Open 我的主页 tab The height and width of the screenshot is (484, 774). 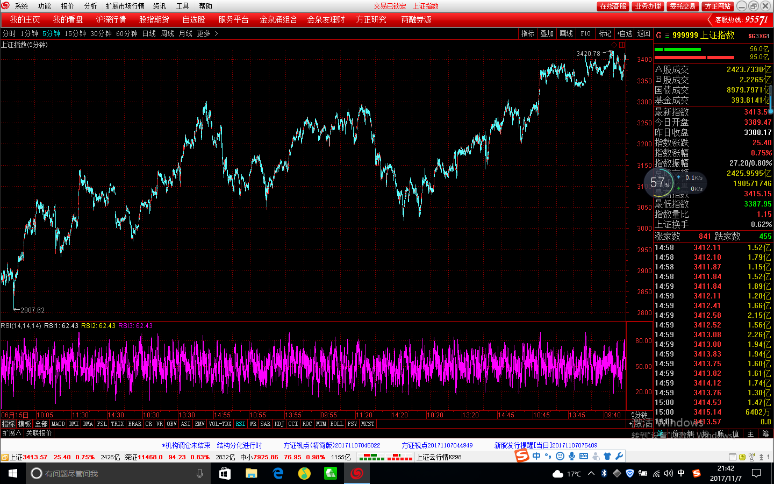[x=25, y=19]
